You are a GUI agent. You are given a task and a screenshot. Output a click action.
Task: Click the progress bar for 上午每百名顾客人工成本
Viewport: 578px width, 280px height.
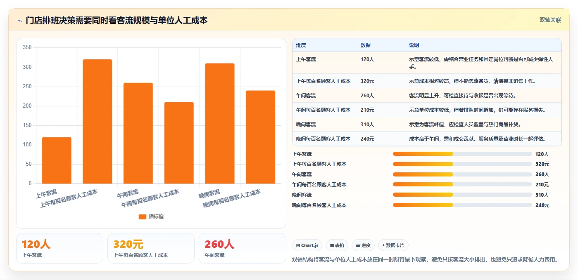462,164
